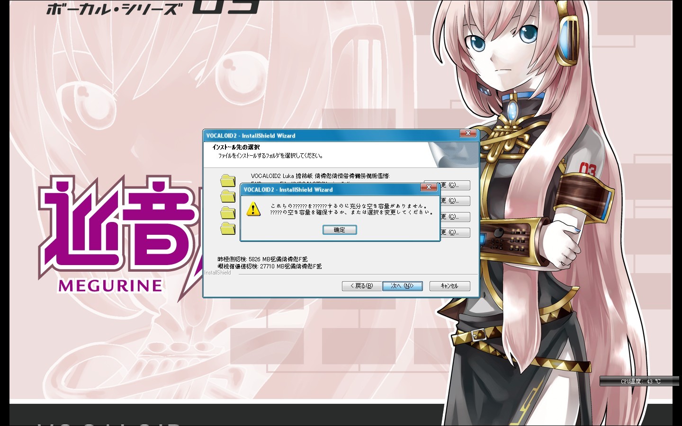The width and height of the screenshot is (682, 426).
Task: Select the line showing 27710 MB
Action: tap(269, 266)
